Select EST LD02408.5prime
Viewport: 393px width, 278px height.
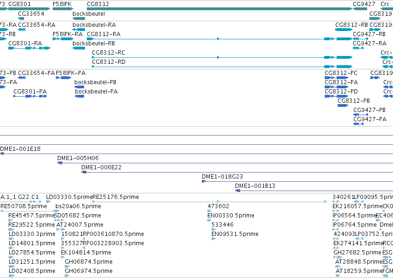tap(12, 276)
